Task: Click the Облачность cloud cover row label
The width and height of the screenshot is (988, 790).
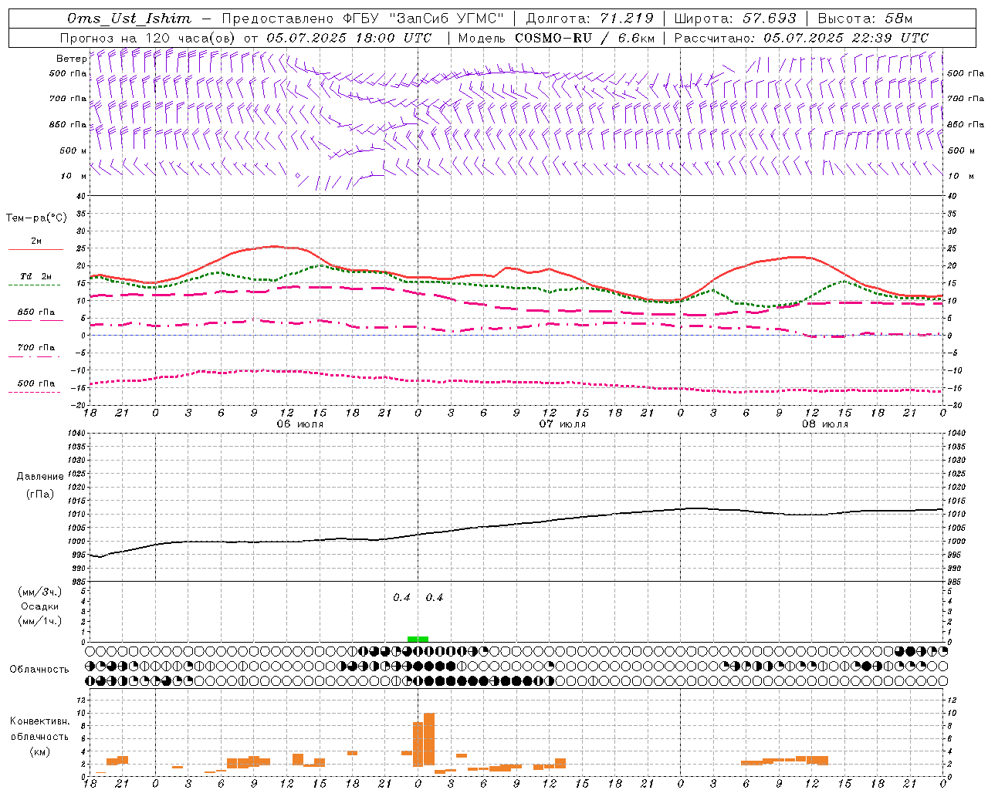Action: coord(39,670)
